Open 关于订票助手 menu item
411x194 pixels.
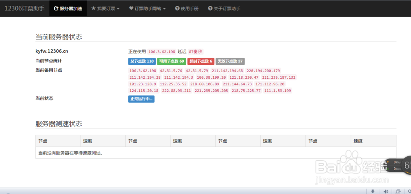tap(224, 8)
